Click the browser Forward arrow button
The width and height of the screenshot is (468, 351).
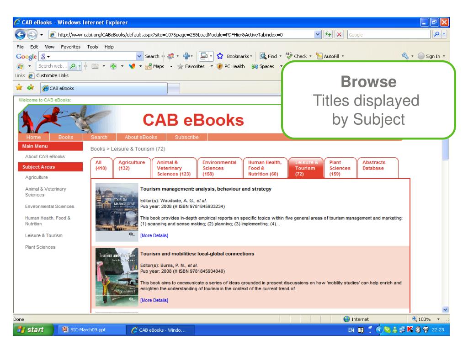[x=32, y=35]
